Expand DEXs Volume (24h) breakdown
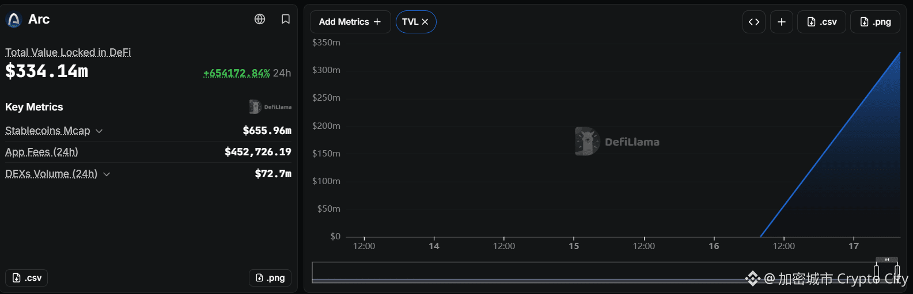913x294 pixels. [107, 174]
